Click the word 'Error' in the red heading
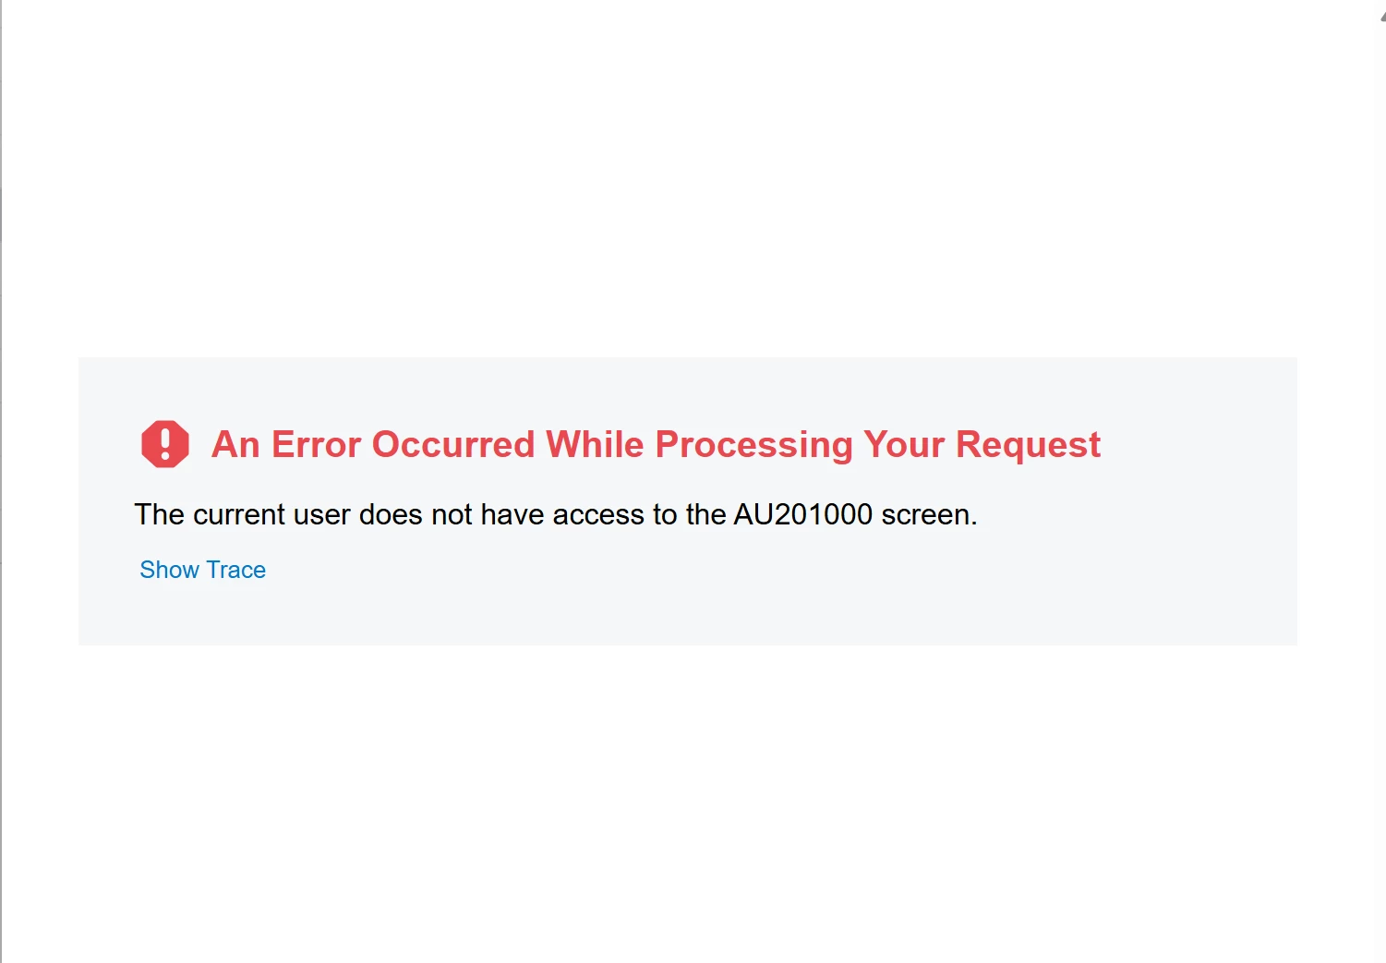The height and width of the screenshot is (963, 1386). 316,445
